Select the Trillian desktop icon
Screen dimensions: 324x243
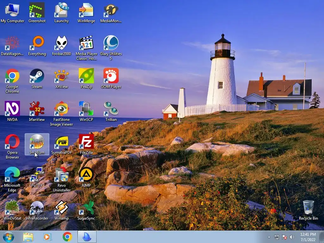(111, 112)
